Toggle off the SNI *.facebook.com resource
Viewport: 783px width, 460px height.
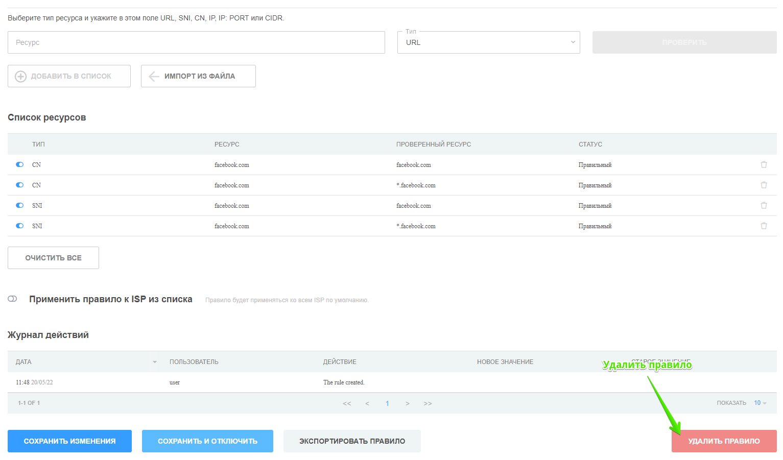coord(20,226)
